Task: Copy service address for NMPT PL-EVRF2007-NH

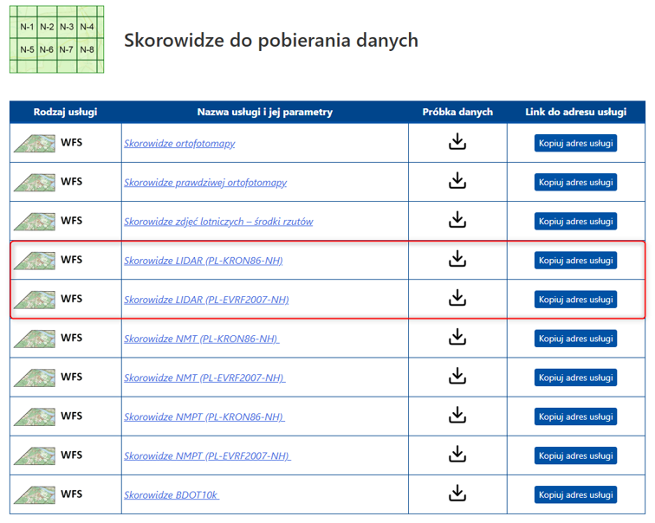Action: click(x=575, y=455)
